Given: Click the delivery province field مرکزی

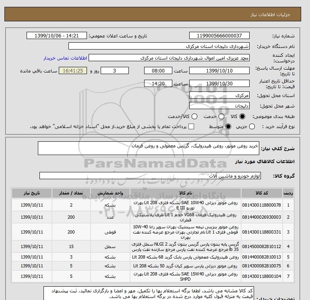Looking at the screenshot, I should pos(219,95).
